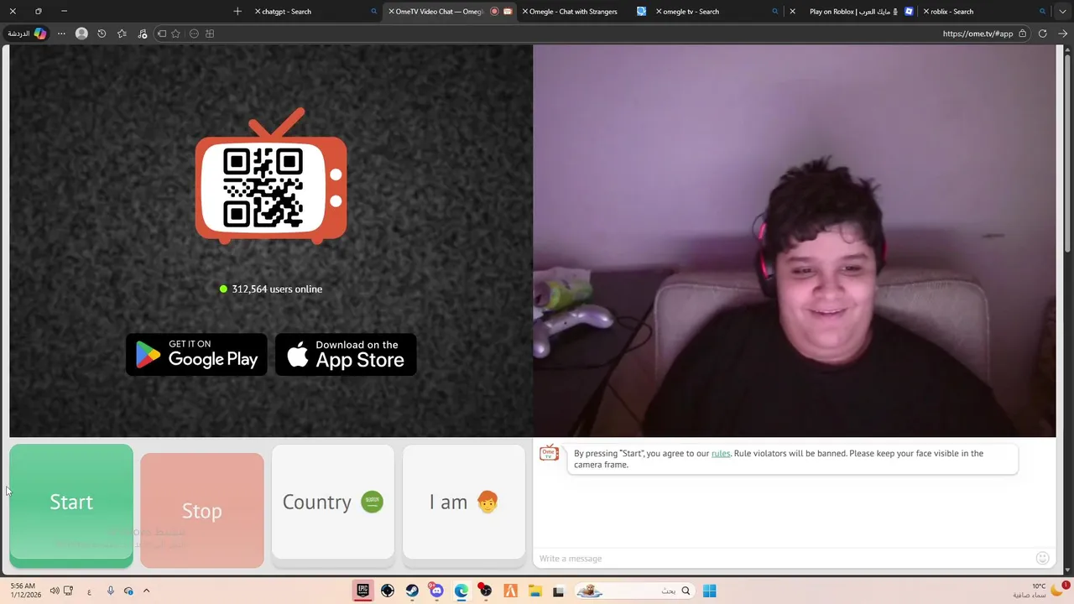The height and width of the screenshot is (604, 1074).
Task: Click the local webcam video preview
Action: [x=794, y=241]
